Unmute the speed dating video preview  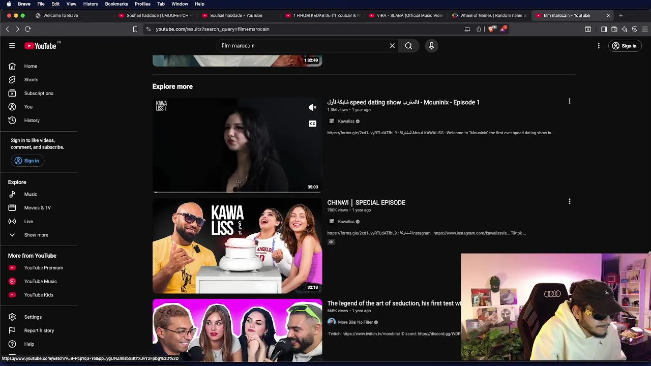(x=312, y=107)
